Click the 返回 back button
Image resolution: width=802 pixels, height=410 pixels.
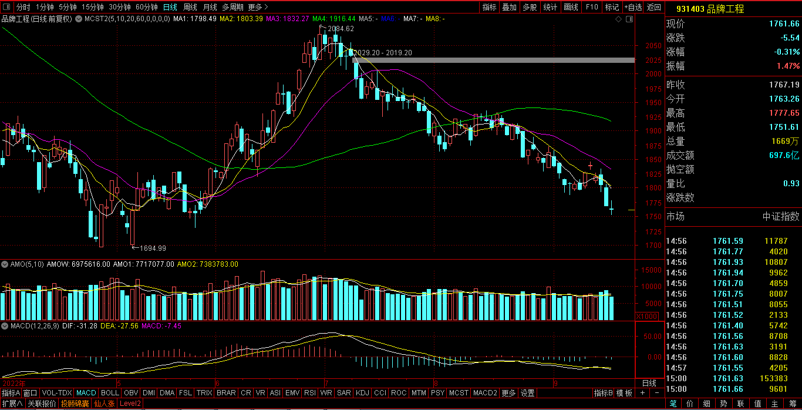653,7
